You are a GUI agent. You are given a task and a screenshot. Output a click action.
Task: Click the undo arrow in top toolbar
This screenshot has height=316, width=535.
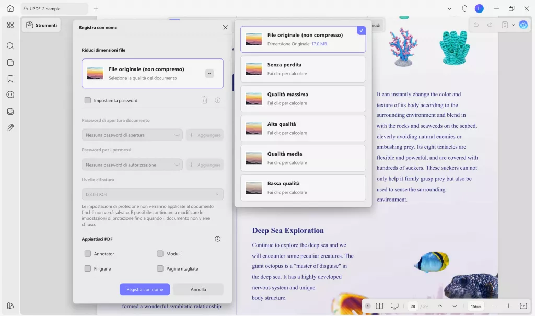coord(476,25)
